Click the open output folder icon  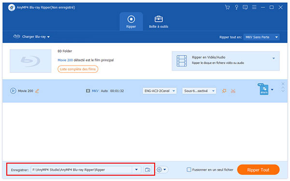tap(147, 169)
